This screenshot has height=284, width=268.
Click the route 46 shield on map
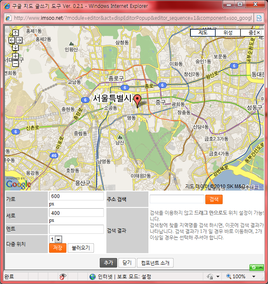pyautogui.click(x=54, y=156)
